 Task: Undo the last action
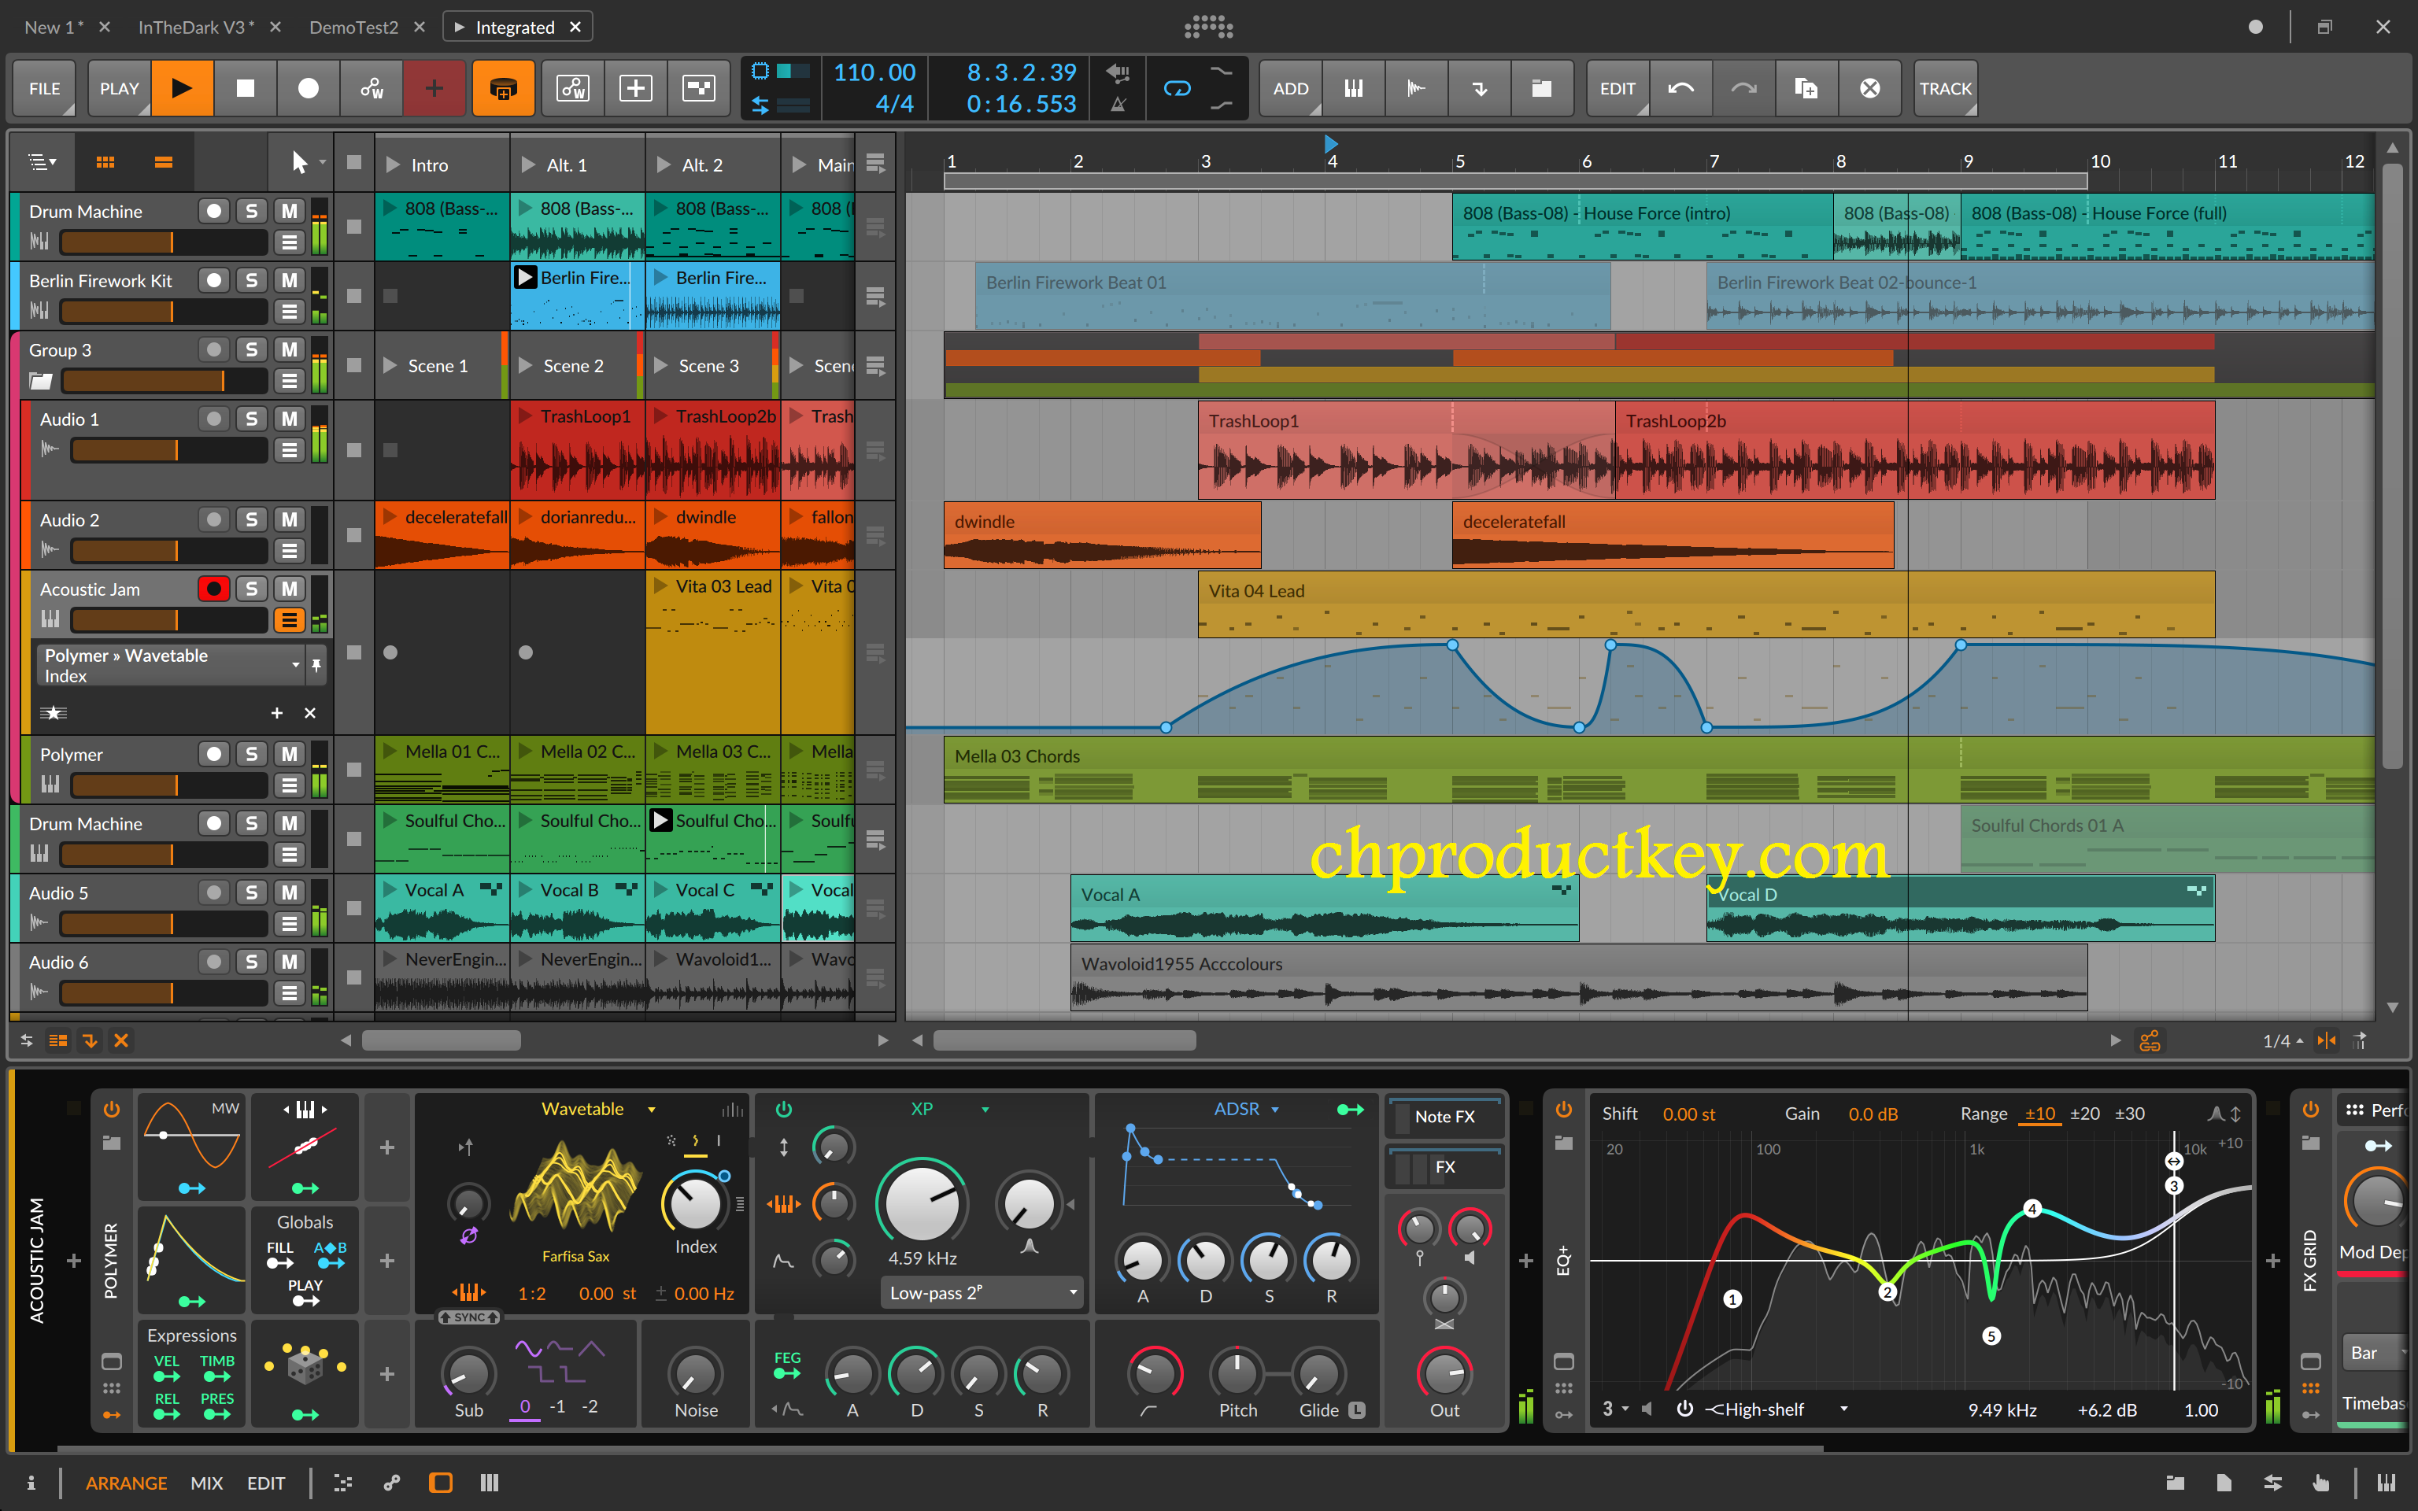tap(1680, 88)
